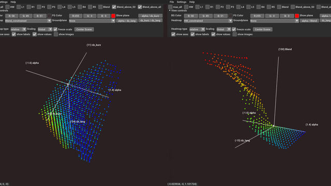Click alpha / dz_kurz plane button, left window
This screenshot has width=331, height=186.
pyautogui.click(x=151, y=16)
